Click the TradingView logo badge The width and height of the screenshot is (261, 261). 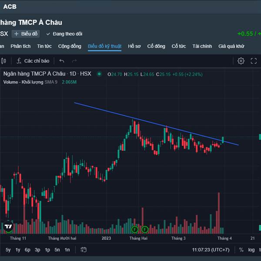point(8,226)
